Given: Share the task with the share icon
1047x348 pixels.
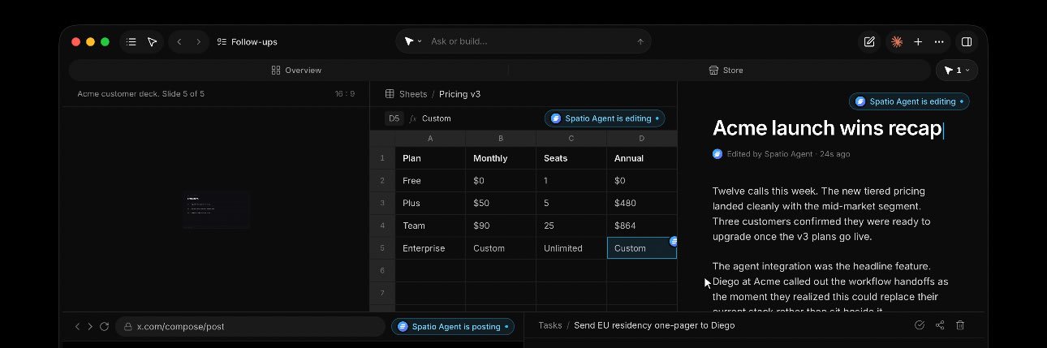Looking at the screenshot, I should point(940,325).
